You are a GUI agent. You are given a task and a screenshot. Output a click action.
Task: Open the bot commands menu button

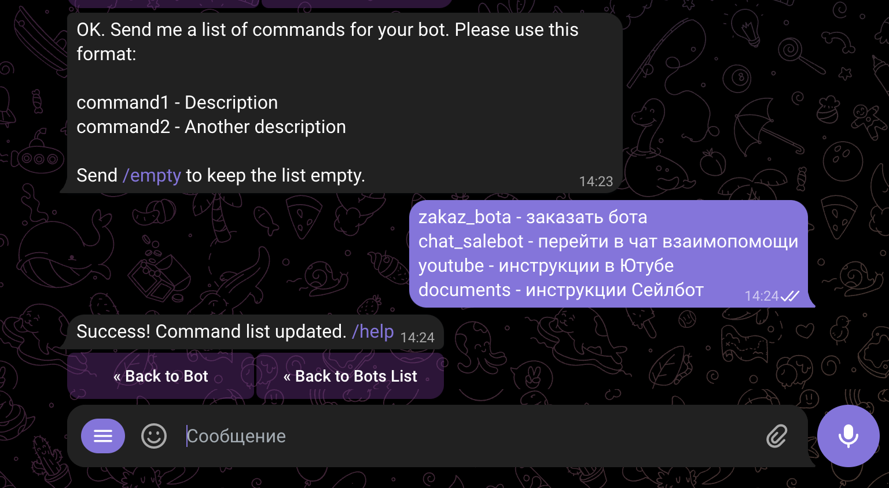point(103,436)
